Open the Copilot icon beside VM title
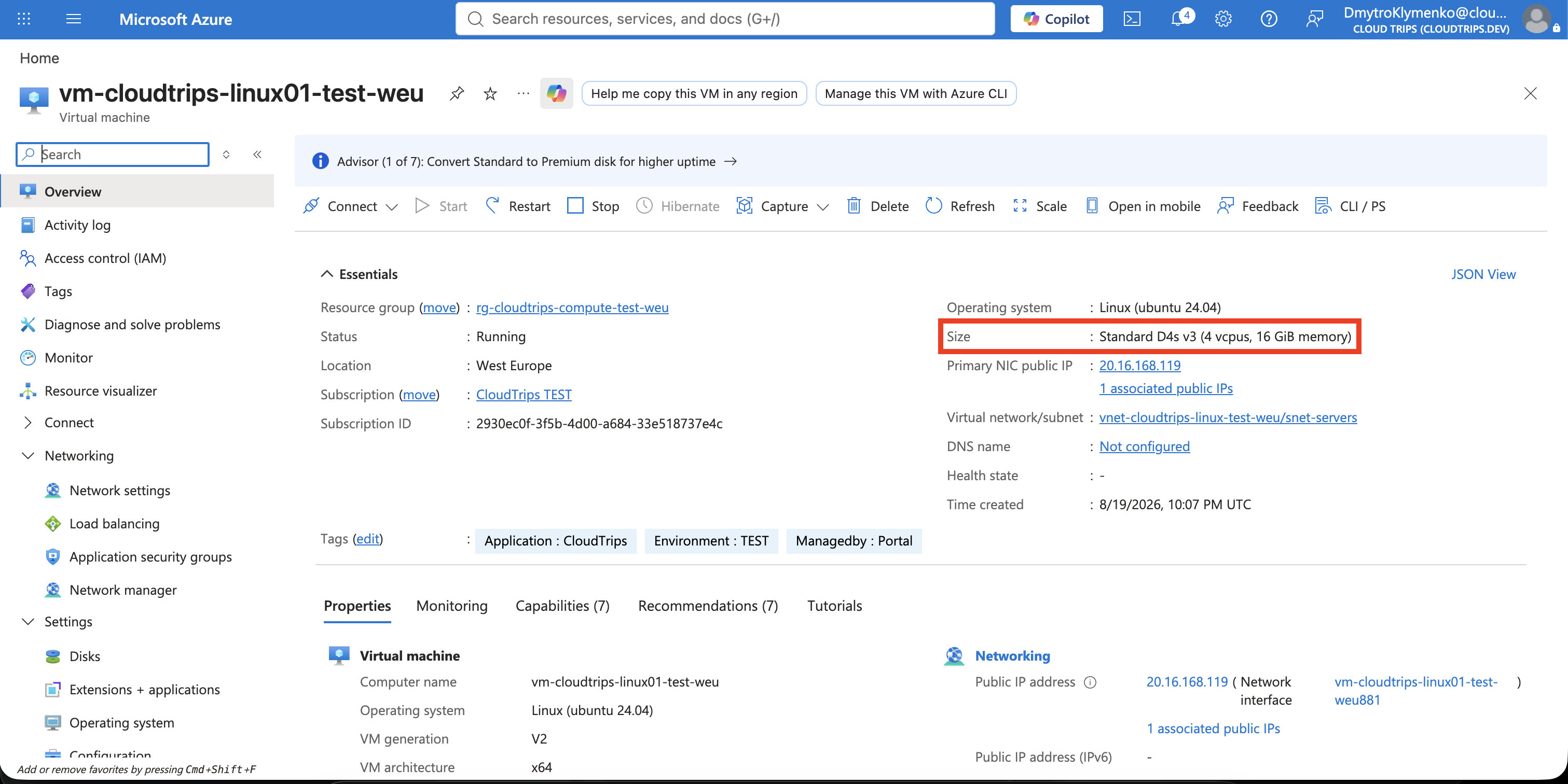The width and height of the screenshot is (1568, 784). pyautogui.click(x=556, y=94)
